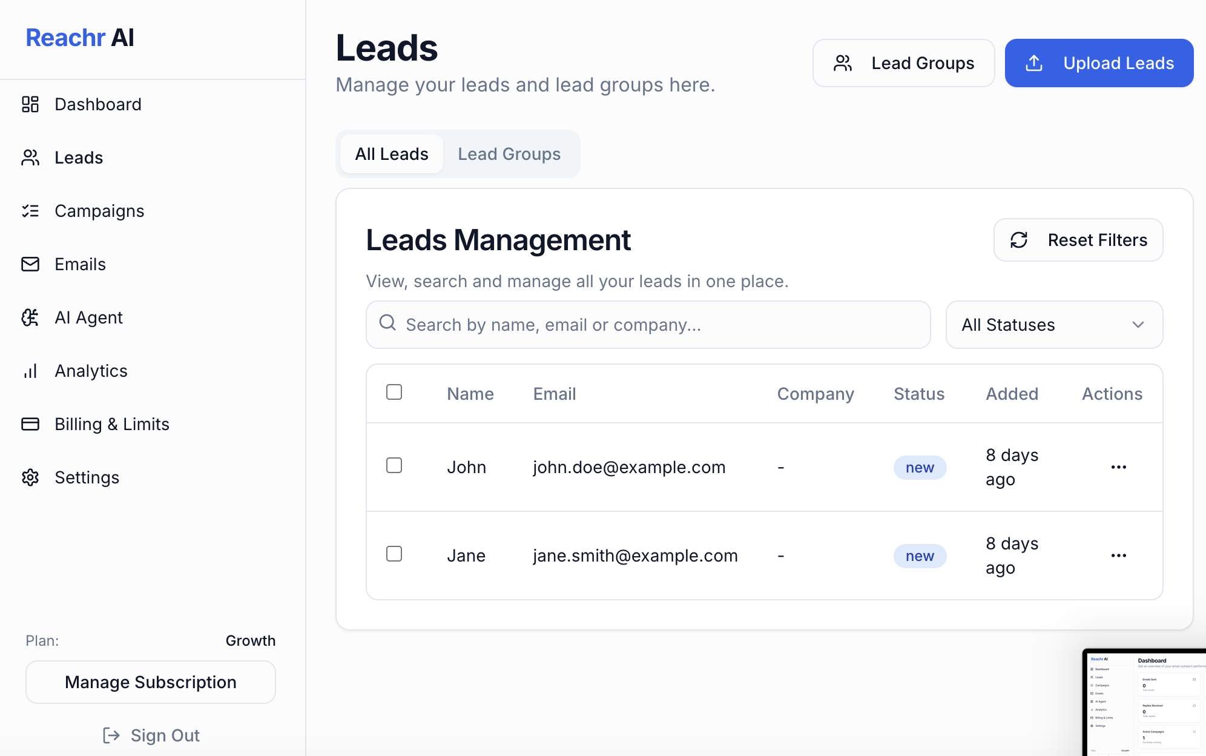Click the AI Agent brain icon
The width and height of the screenshot is (1206, 756).
point(30,317)
